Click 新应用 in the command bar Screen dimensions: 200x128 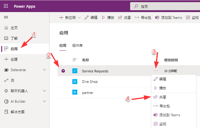tap(70, 18)
